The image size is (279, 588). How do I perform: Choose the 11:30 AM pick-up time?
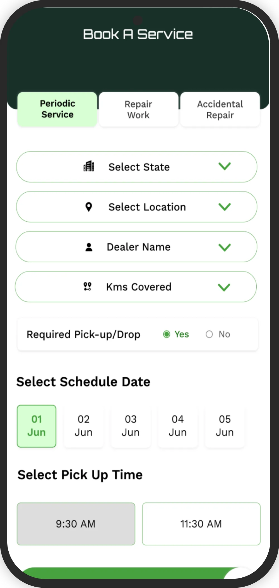[201, 524]
